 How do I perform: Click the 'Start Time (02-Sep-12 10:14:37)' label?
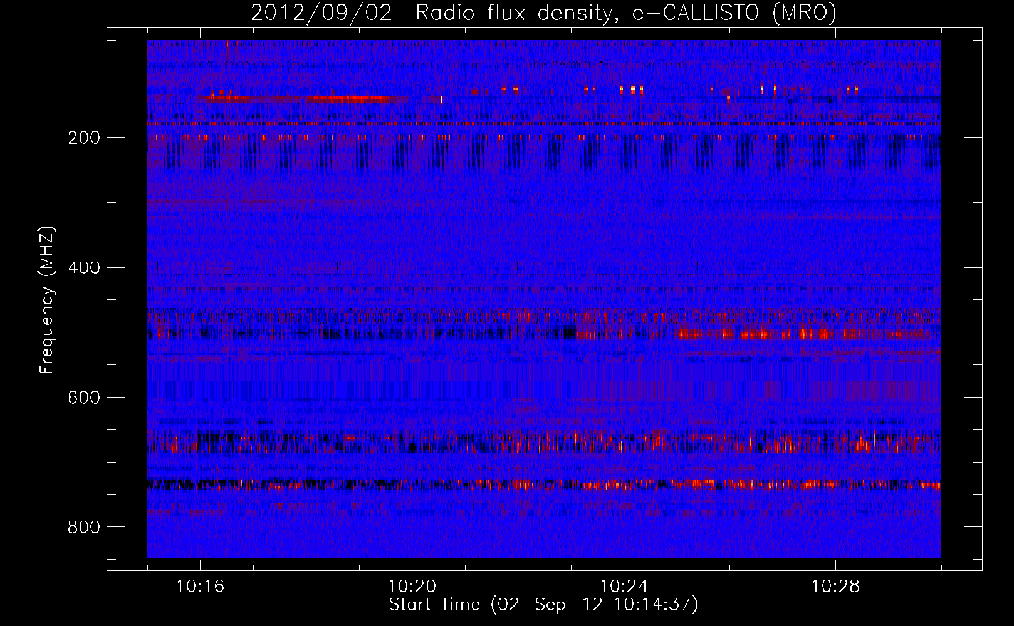pyautogui.click(x=543, y=605)
